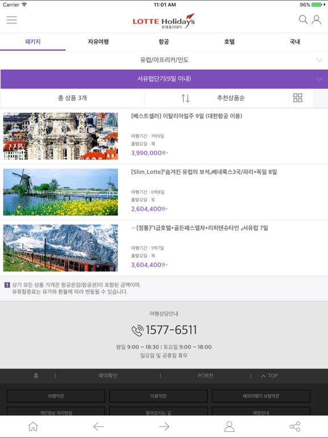Open [Slim_Lotte] 베네룩스3국/파리+독일 8일 title
The image size is (328, 438).
pyautogui.click(x=204, y=172)
